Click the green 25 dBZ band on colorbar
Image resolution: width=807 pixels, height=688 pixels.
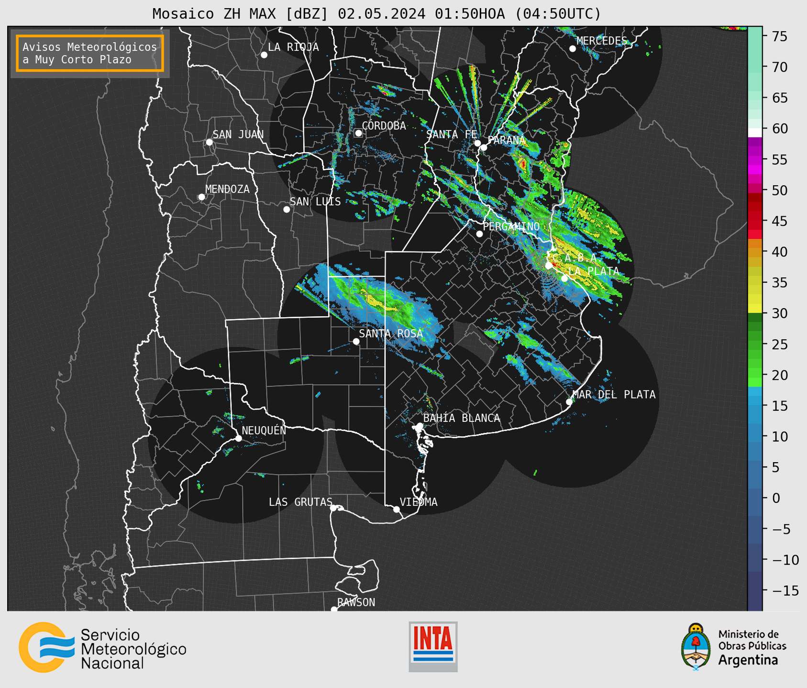click(x=754, y=344)
